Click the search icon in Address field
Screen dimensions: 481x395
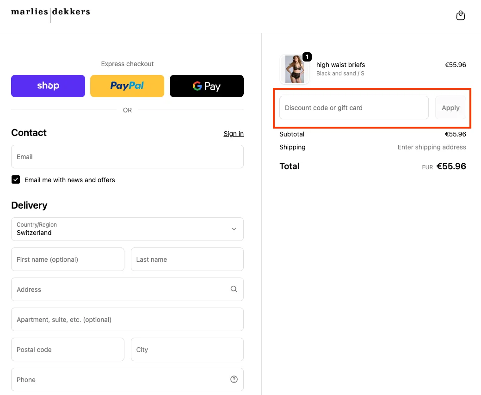234,289
